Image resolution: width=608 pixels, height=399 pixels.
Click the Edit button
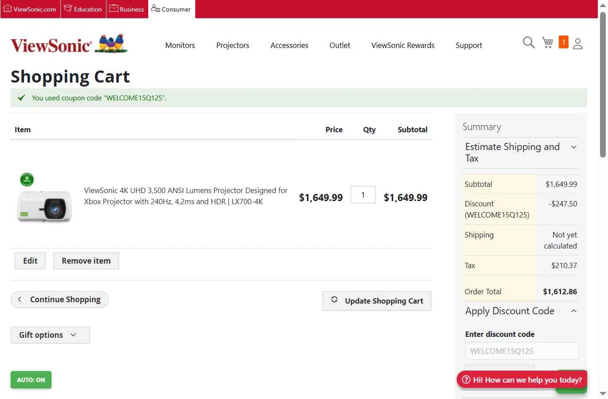point(30,261)
